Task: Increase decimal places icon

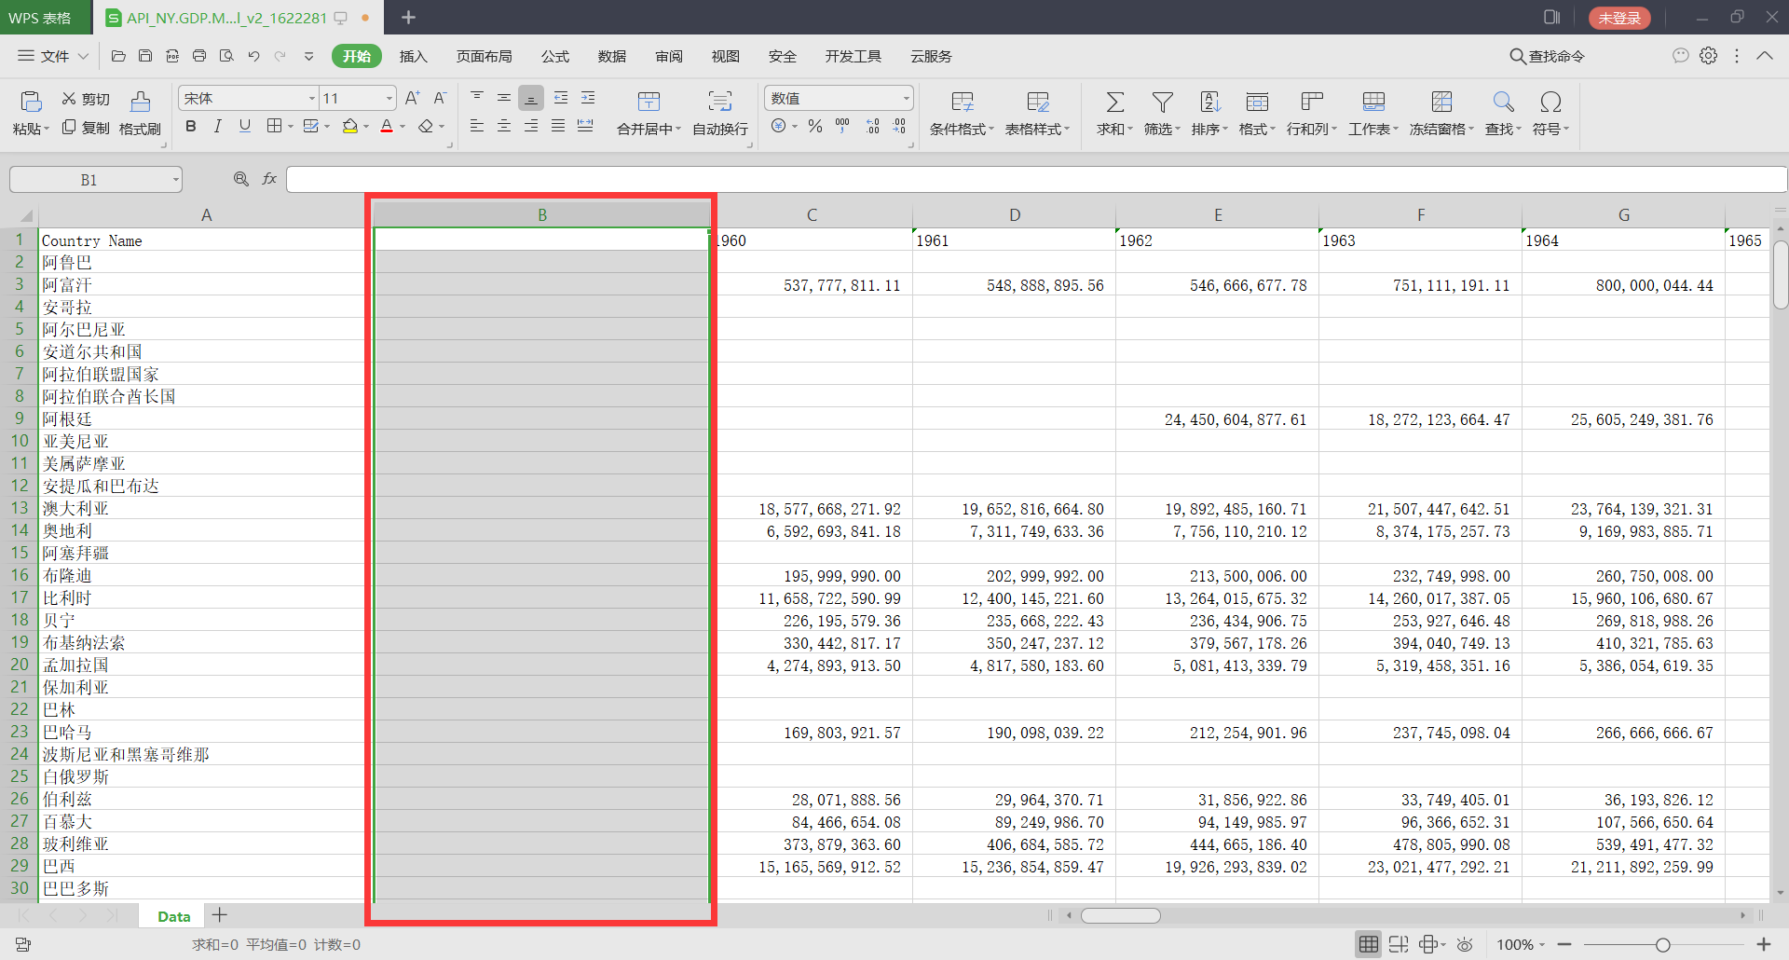Action: (872, 126)
